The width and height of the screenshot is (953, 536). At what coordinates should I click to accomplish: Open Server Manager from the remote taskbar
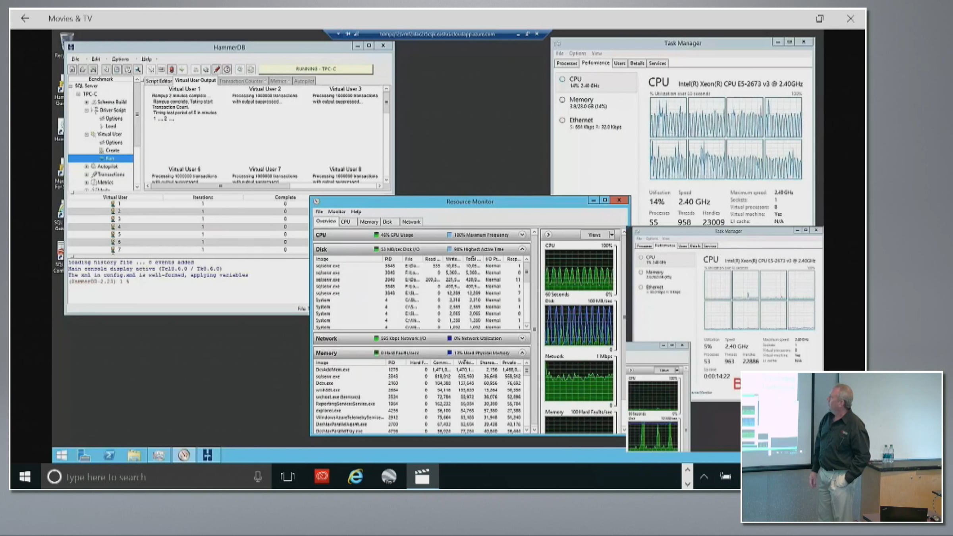(x=85, y=455)
